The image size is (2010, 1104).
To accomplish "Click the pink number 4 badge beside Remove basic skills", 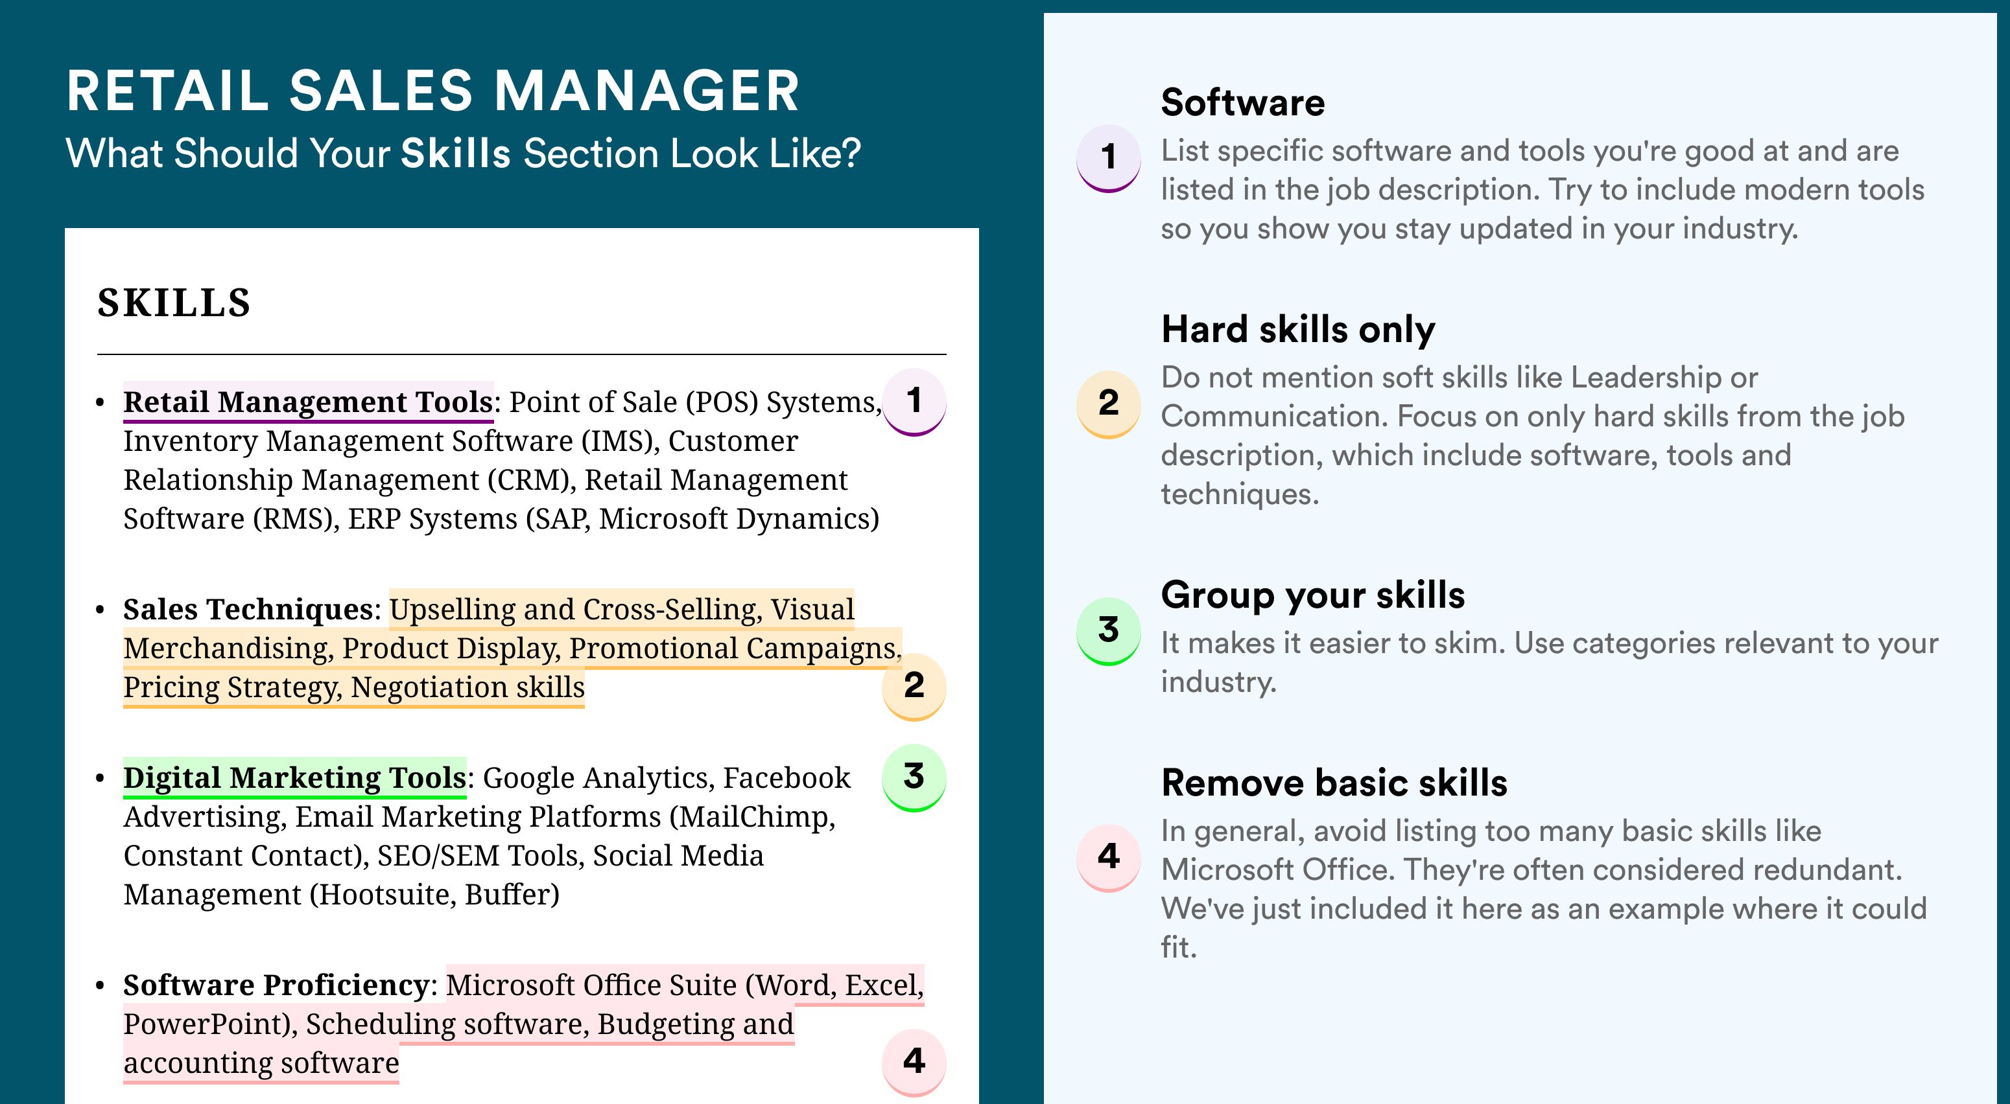I will [1108, 858].
